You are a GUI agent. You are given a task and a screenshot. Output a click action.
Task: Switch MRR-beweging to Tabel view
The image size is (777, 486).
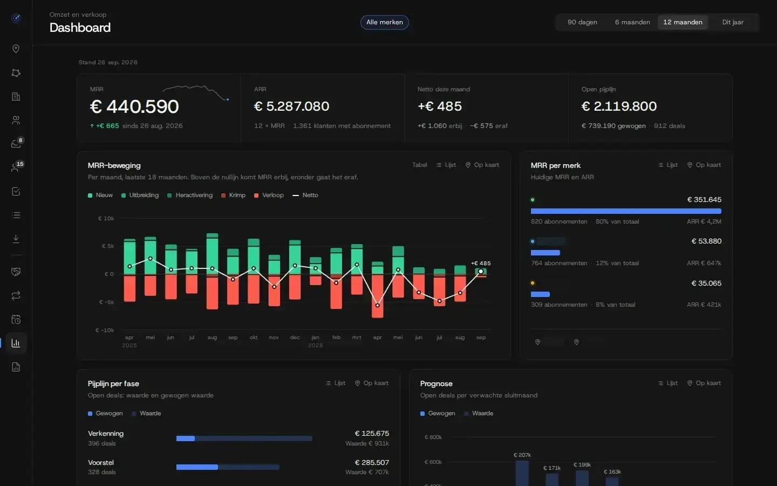click(420, 165)
